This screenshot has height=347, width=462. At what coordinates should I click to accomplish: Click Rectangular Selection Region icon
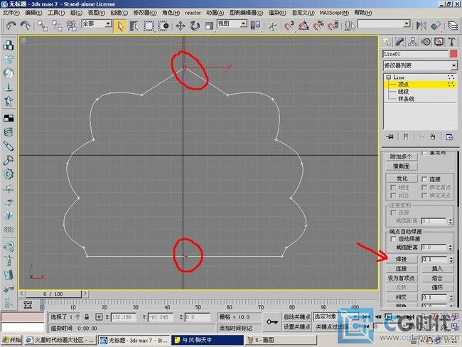[x=149, y=26]
